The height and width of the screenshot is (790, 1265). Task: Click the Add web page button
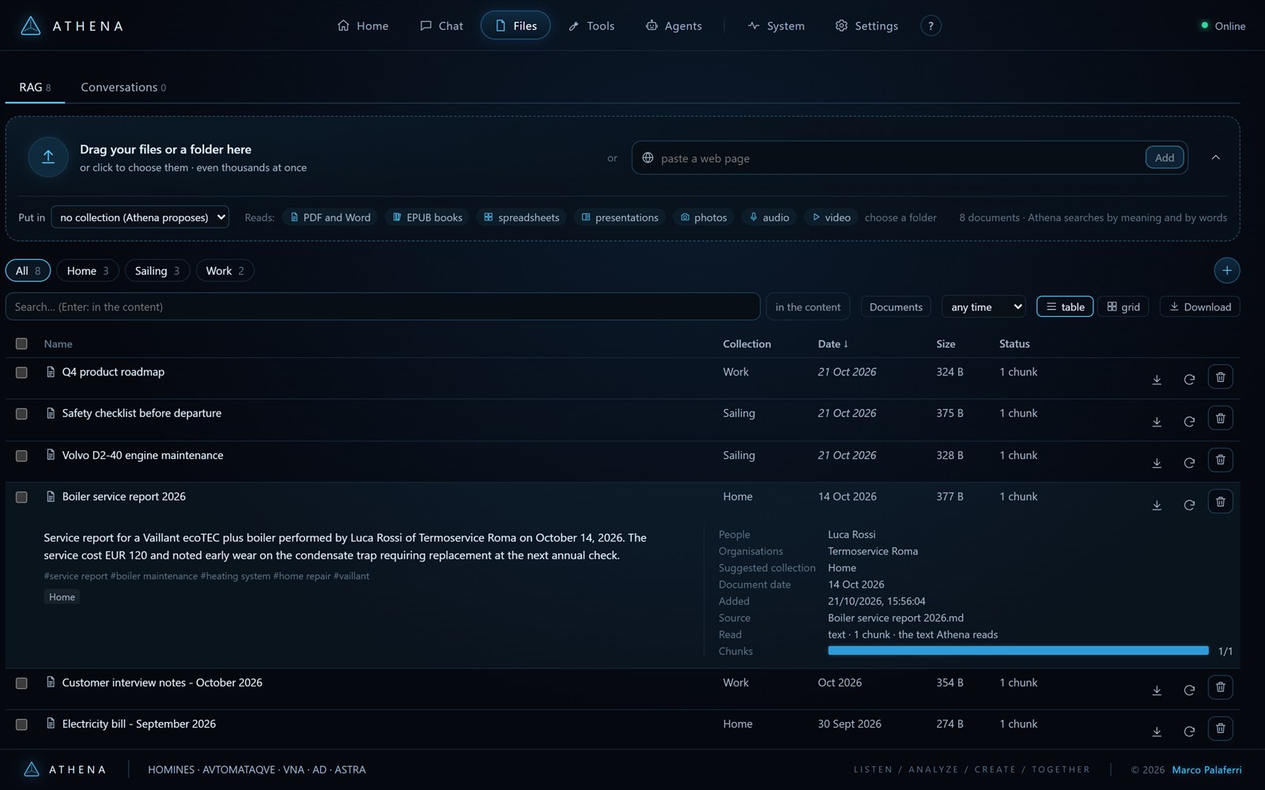[1165, 157]
